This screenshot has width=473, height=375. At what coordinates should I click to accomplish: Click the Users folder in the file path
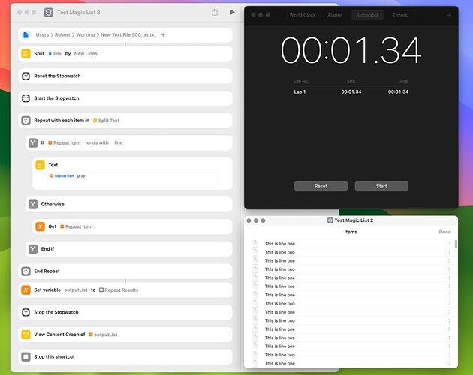[x=42, y=35]
